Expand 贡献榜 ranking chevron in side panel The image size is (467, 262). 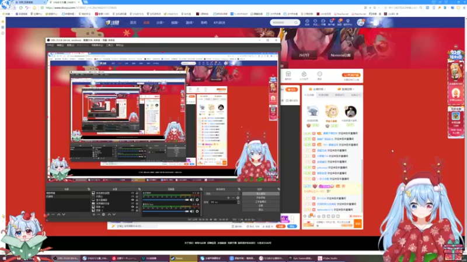[x=354, y=89]
